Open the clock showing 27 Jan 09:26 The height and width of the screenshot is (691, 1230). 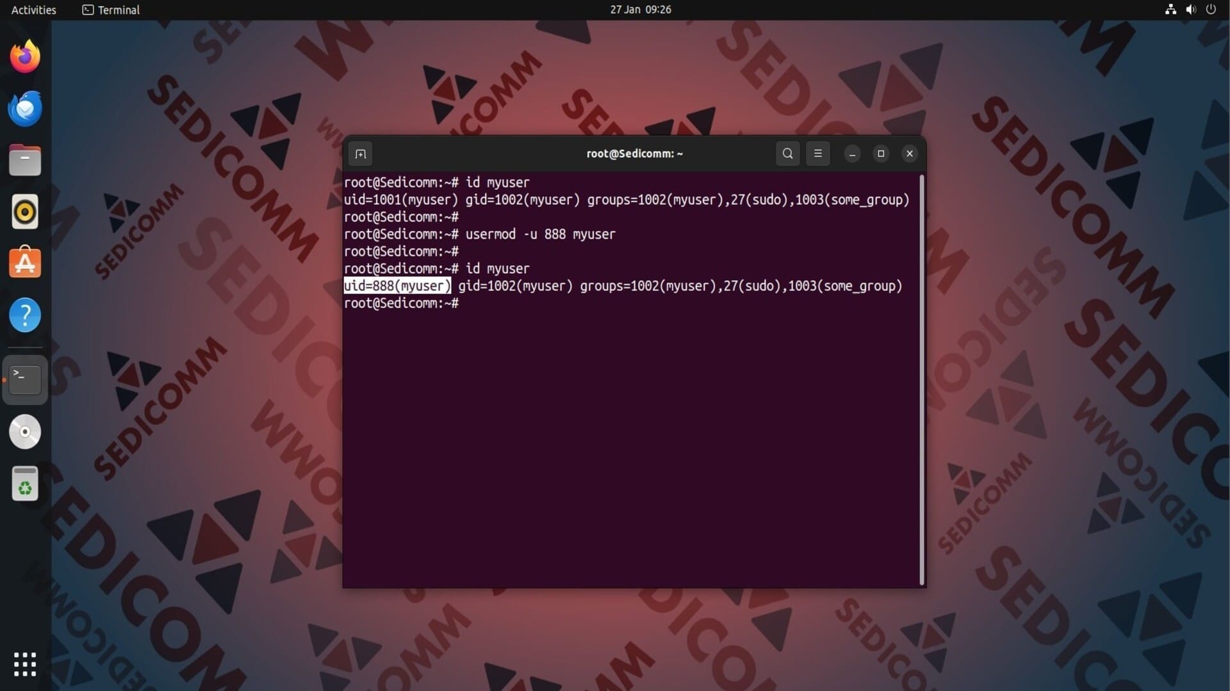click(640, 10)
